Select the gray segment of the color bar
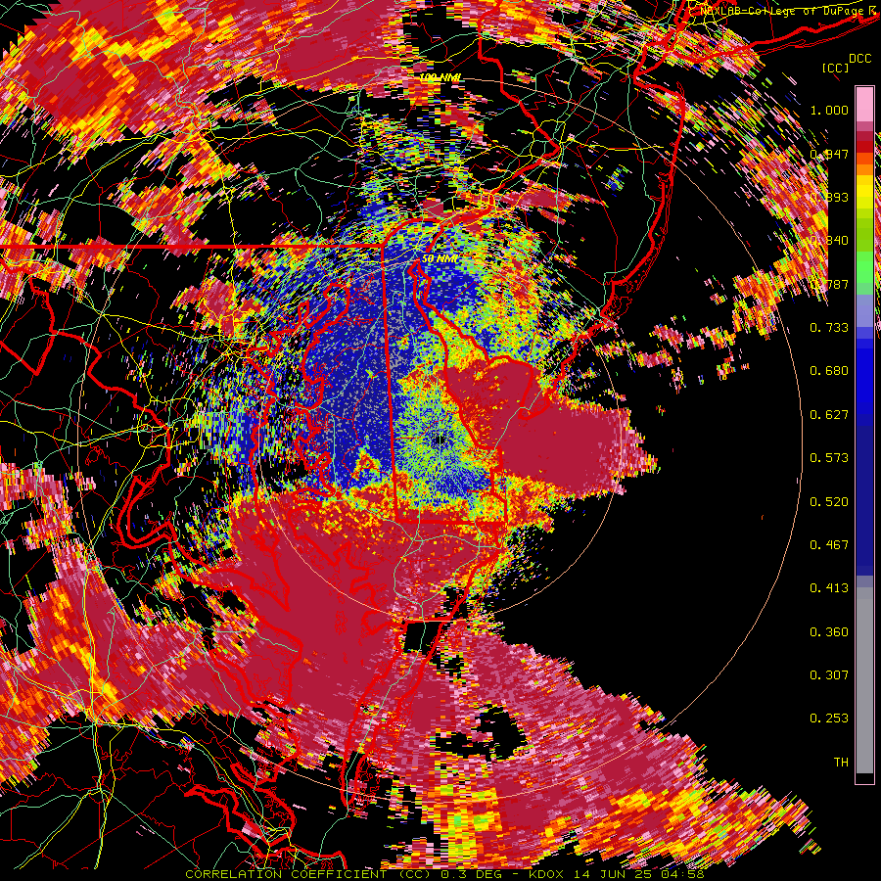The image size is (881, 881). click(864, 680)
